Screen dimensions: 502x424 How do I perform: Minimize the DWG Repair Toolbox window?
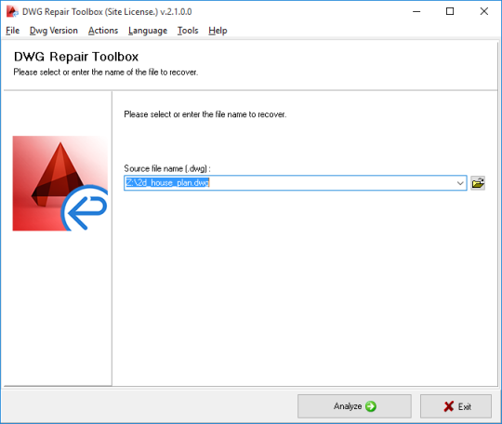click(x=416, y=11)
